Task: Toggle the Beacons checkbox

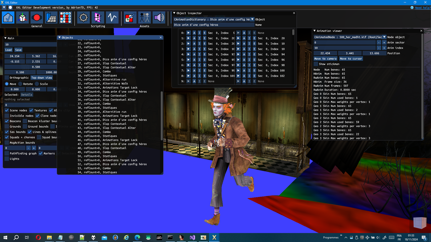Action: coord(7,121)
